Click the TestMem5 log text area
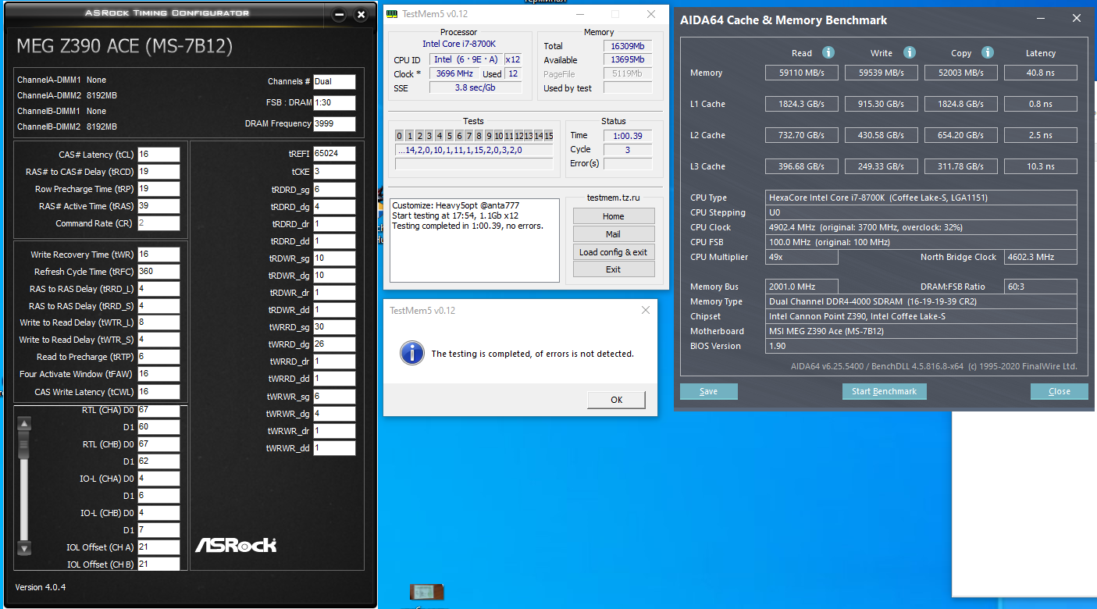The height and width of the screenshot is (609, 1097). pyautogui.click(x=475, y=240)
